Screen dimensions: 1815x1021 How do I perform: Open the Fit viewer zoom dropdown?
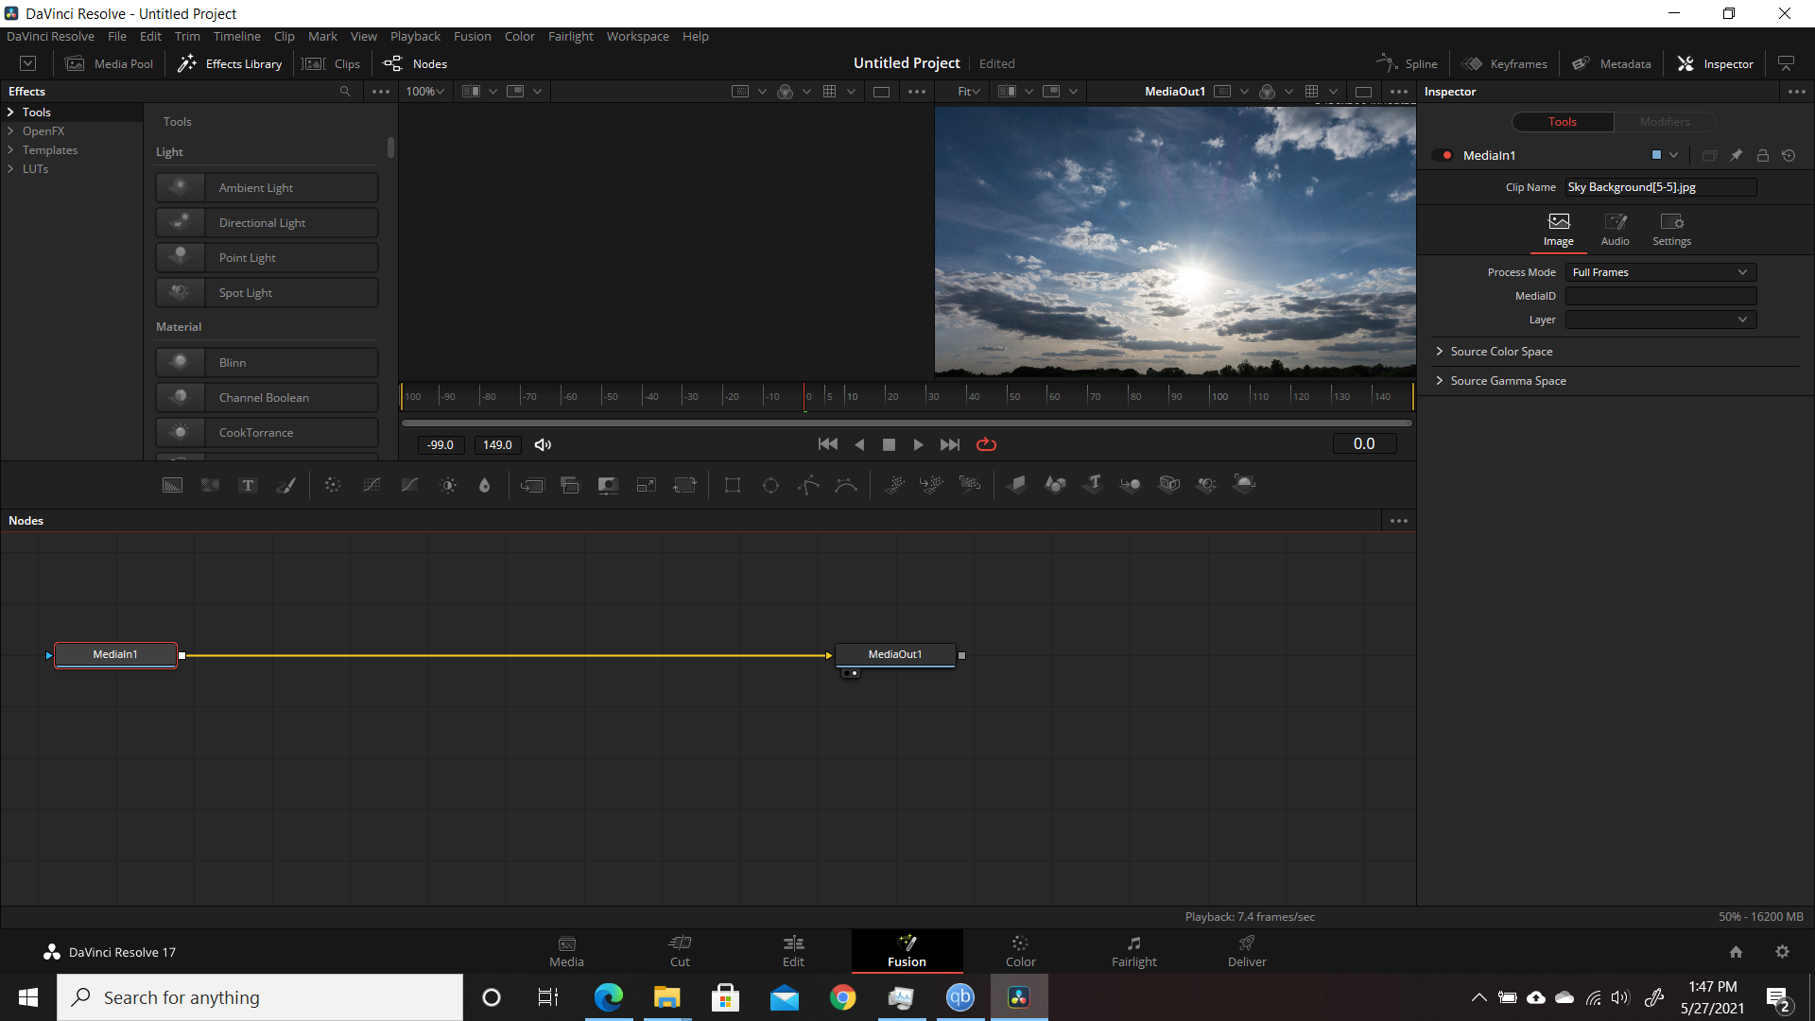(x=969, y=92)
